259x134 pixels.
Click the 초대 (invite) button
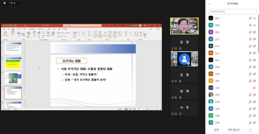pos(216,130)
